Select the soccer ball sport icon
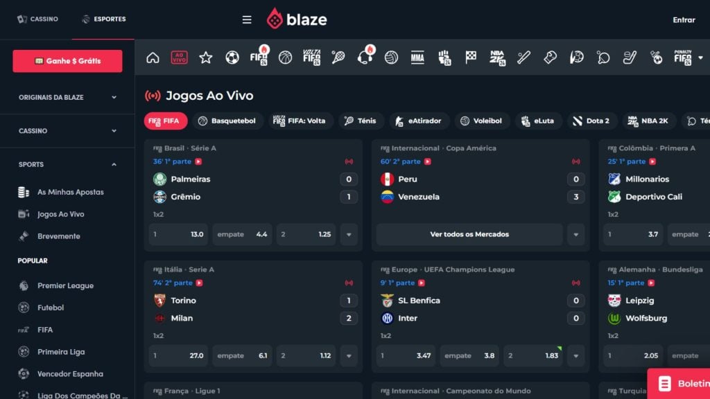The height and width of the screenshot is (399, 710). tap(232, 57)
